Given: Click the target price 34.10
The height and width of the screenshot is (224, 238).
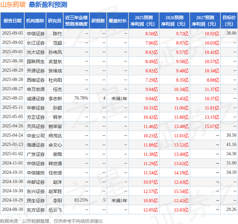Looking at the screenshot, I should click(231, 172).
